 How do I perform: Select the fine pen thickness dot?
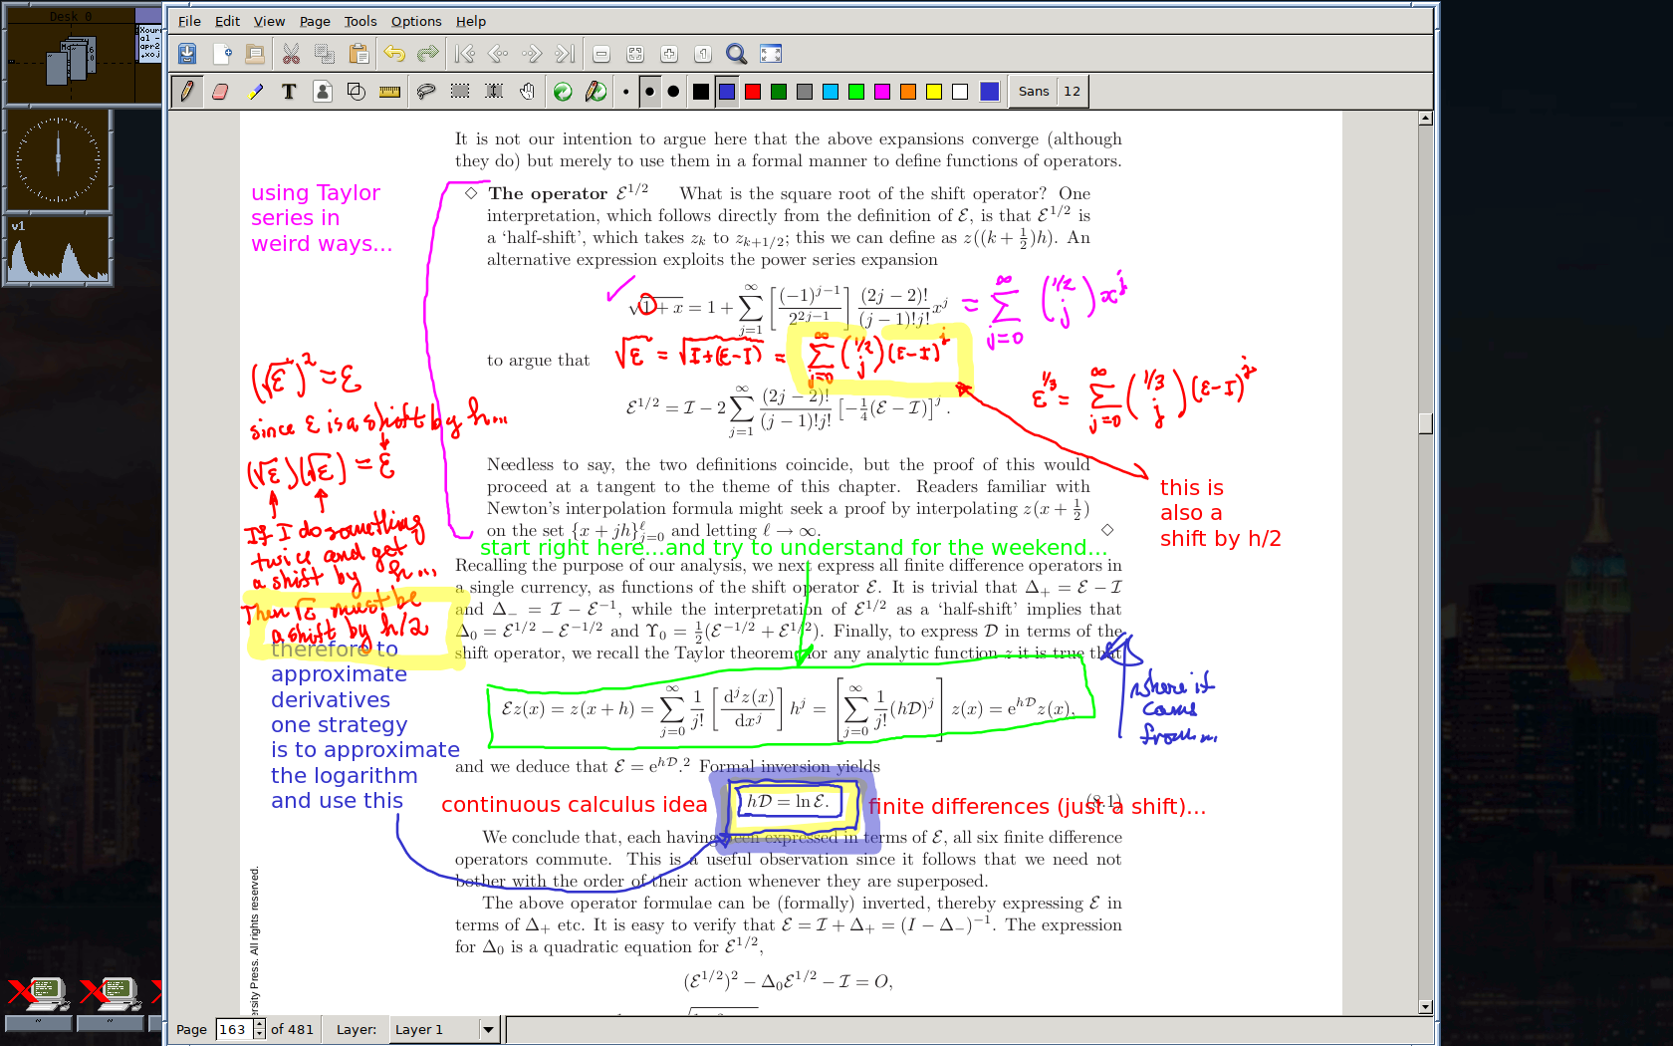click(x=625, y=92)
